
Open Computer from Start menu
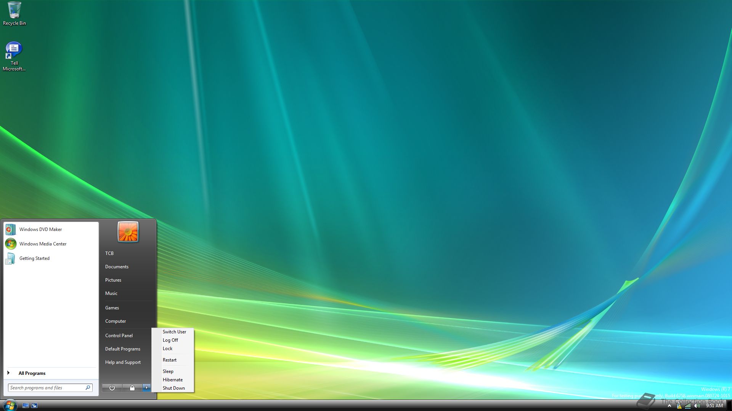116,321
